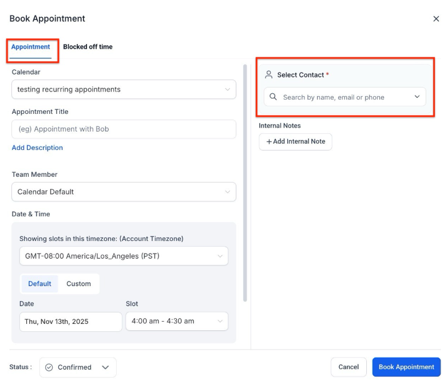Select the Default slot mode
Image resolution: width=448 pixels, height=384 pixels.
pyautogui.click(x=39, y=284)
